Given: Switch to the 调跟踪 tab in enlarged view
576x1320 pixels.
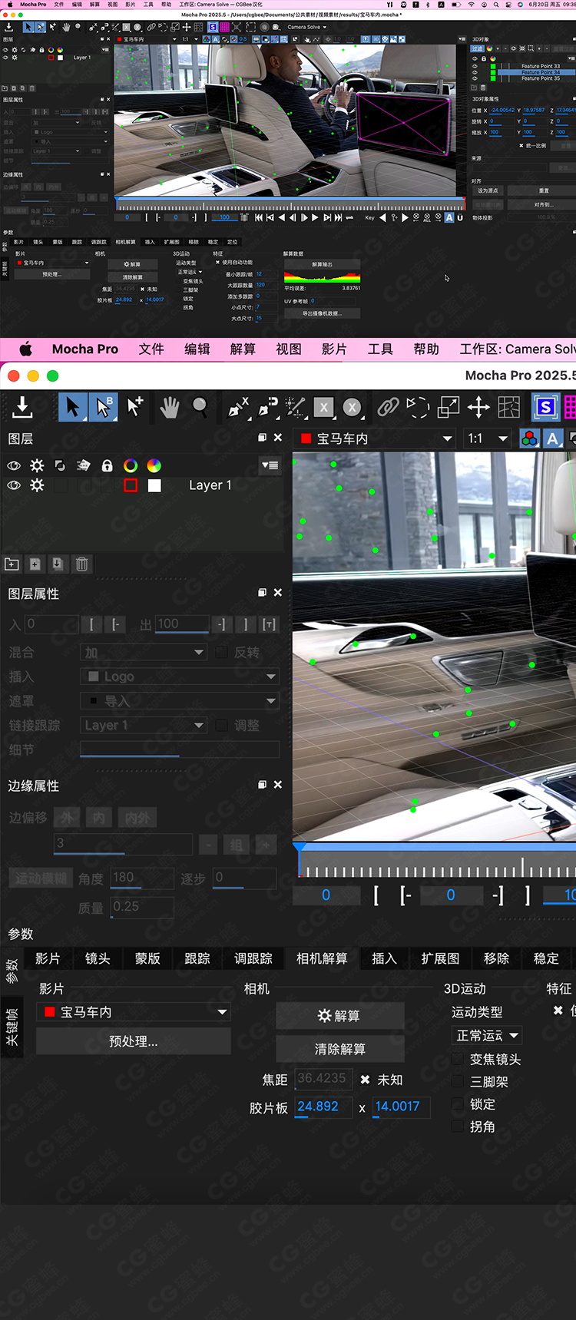Looking at the screenshot, I should (253, 958).
